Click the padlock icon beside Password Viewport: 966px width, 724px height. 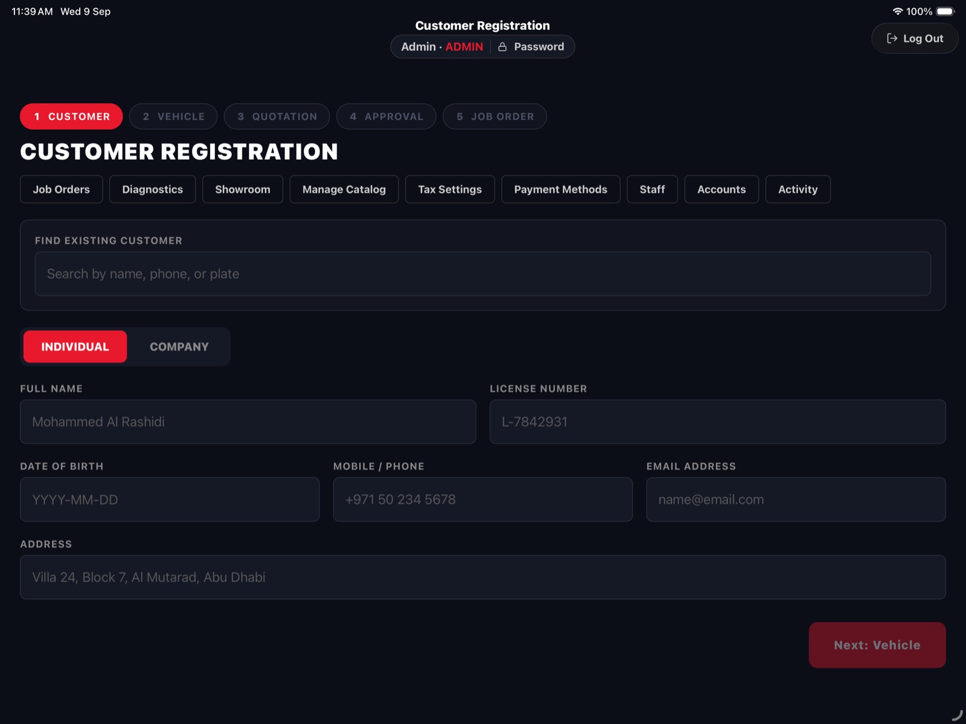click(x=502, y=47)
